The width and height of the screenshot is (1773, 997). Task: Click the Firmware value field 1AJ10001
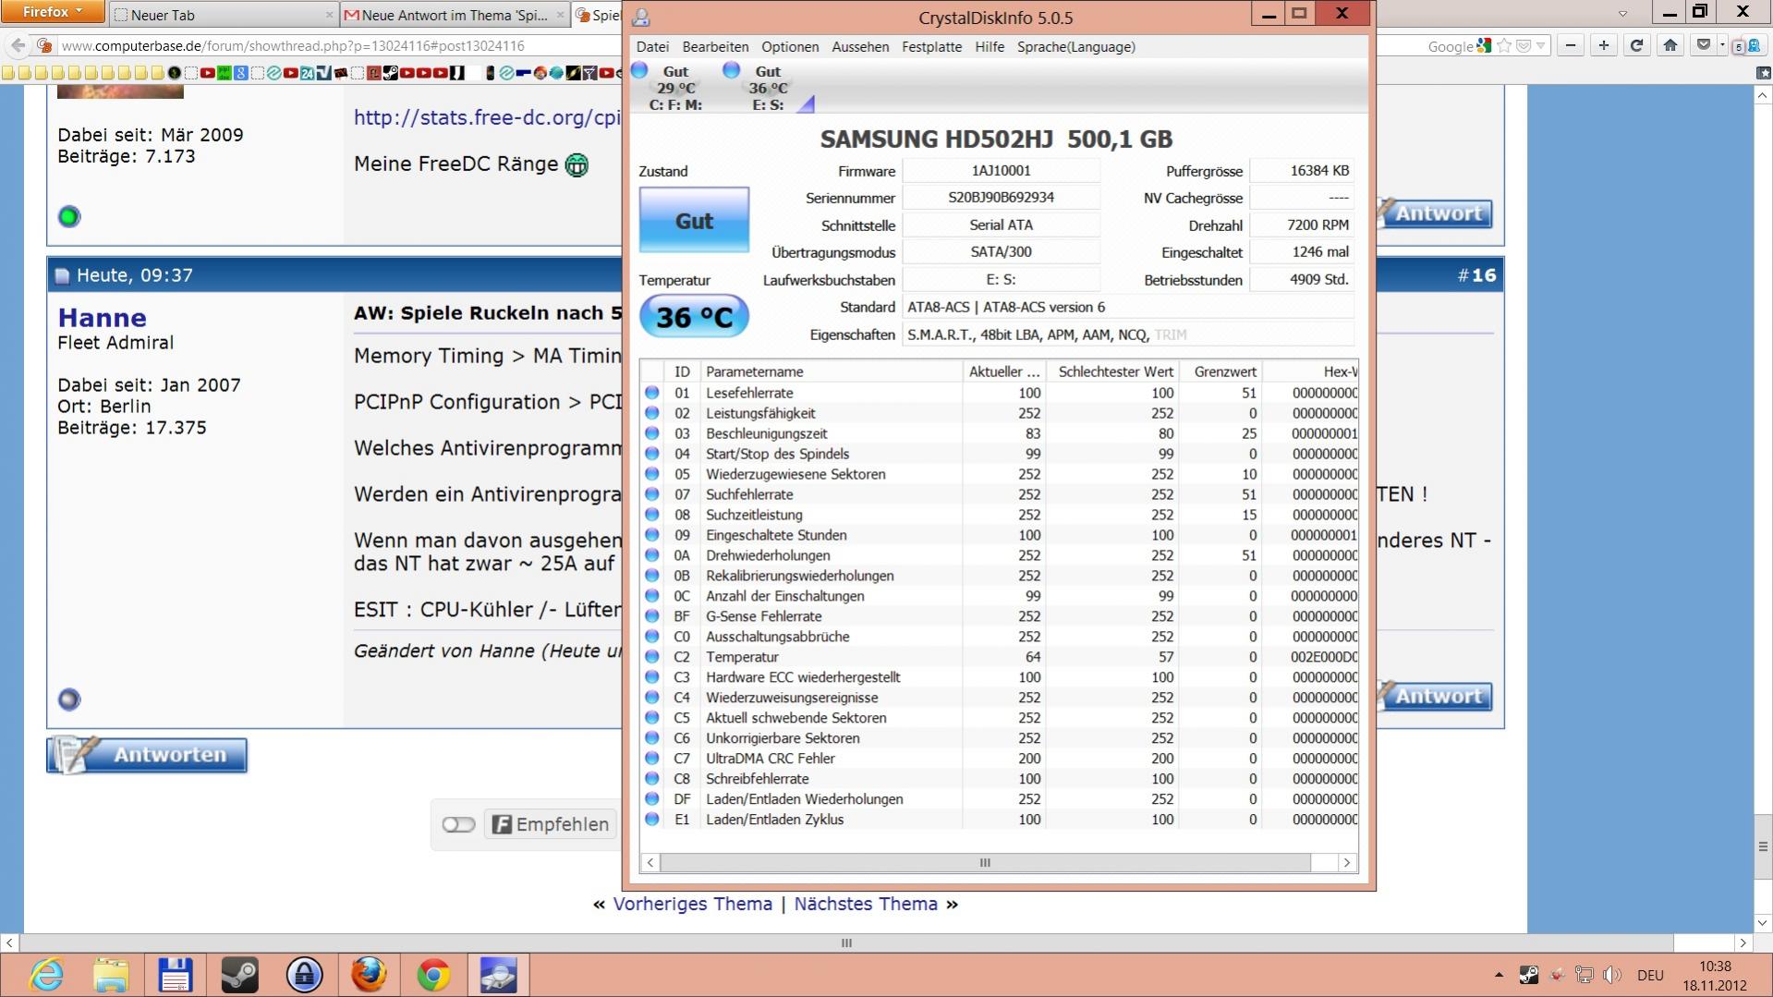click(x=1001, y=171)
